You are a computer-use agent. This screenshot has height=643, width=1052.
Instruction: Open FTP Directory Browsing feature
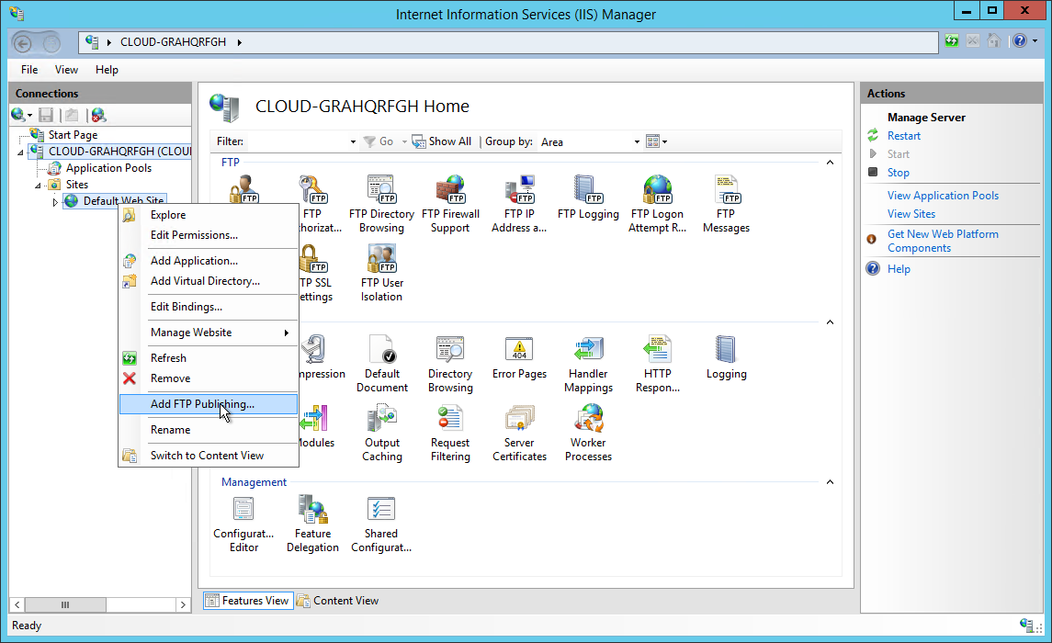pos(381,204)
